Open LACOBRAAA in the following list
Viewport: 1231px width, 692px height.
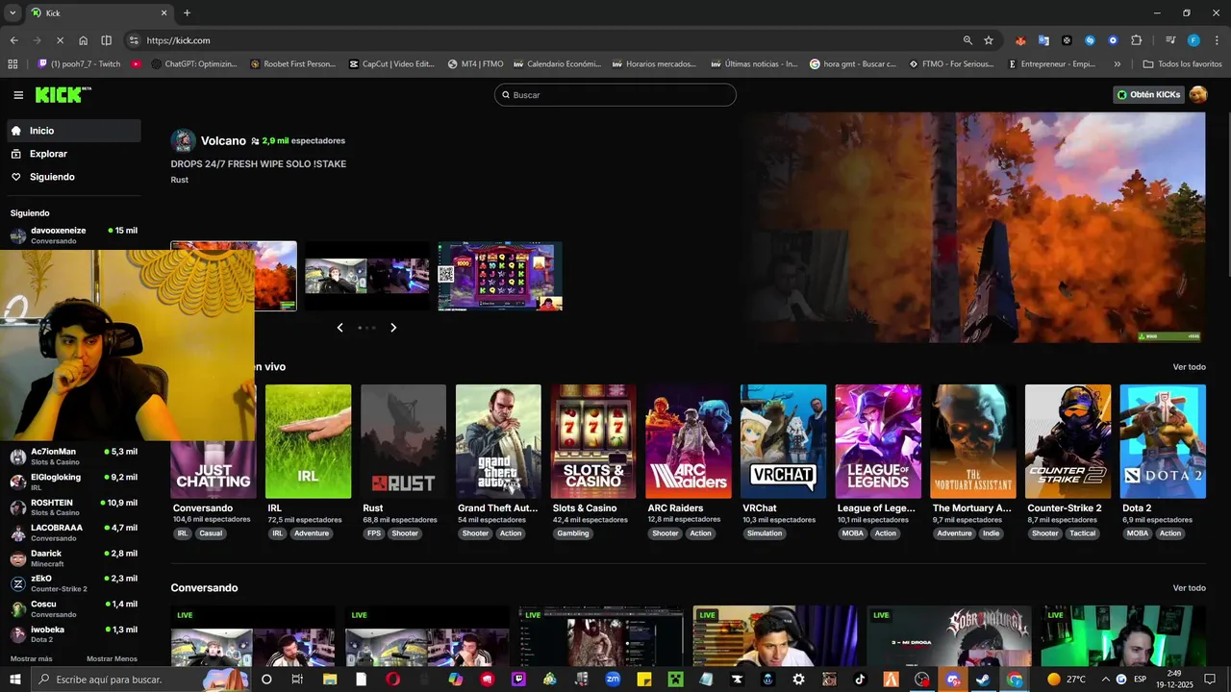point(73,532)
